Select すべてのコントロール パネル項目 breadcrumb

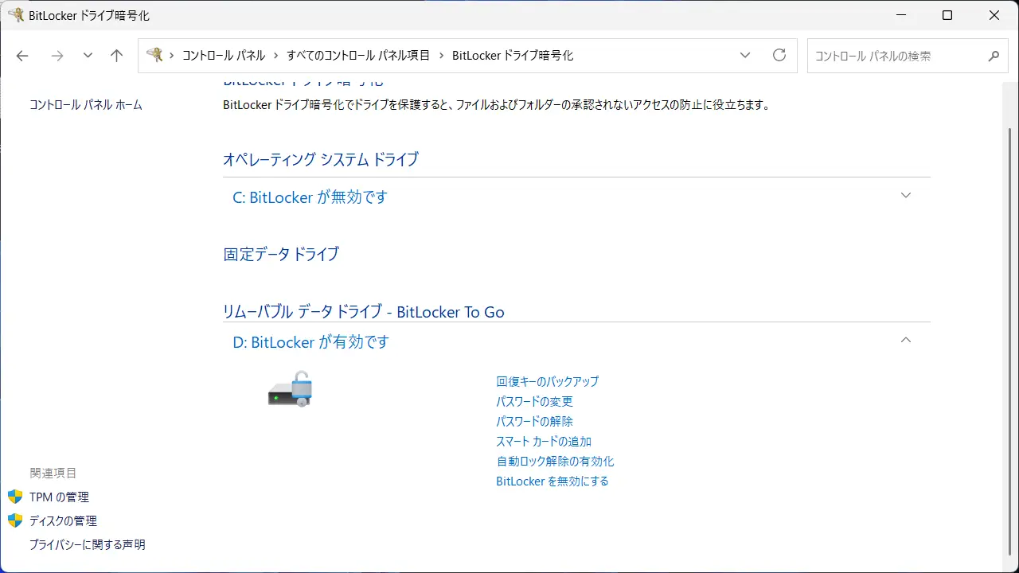coord(358,56)
